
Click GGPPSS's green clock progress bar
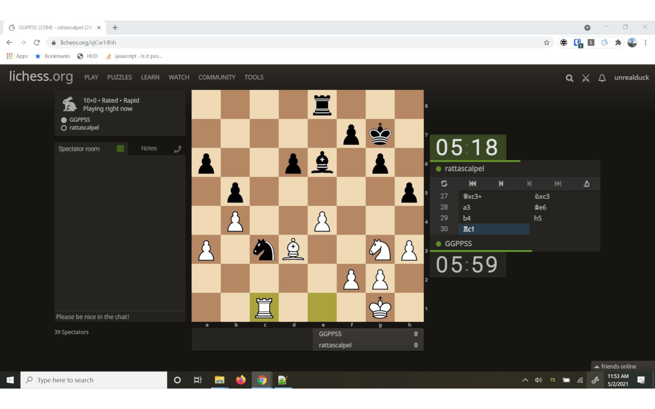pos(481,251)
